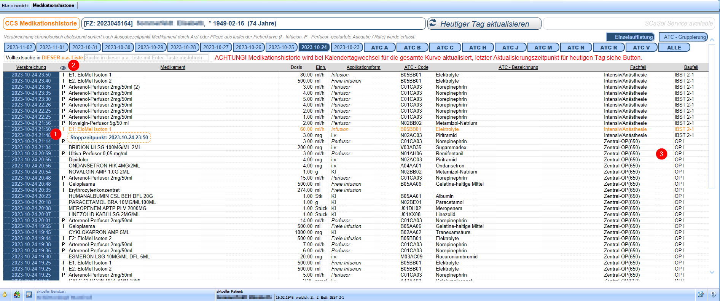
Task: Select row BRIDION IJLSG 100MG/ML 2ML
Action: [x=356, y=148]
